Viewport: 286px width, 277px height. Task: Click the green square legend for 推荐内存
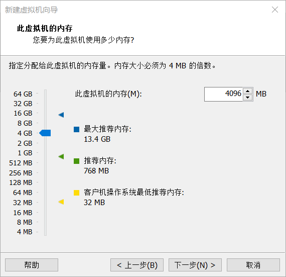click(76, 161)
